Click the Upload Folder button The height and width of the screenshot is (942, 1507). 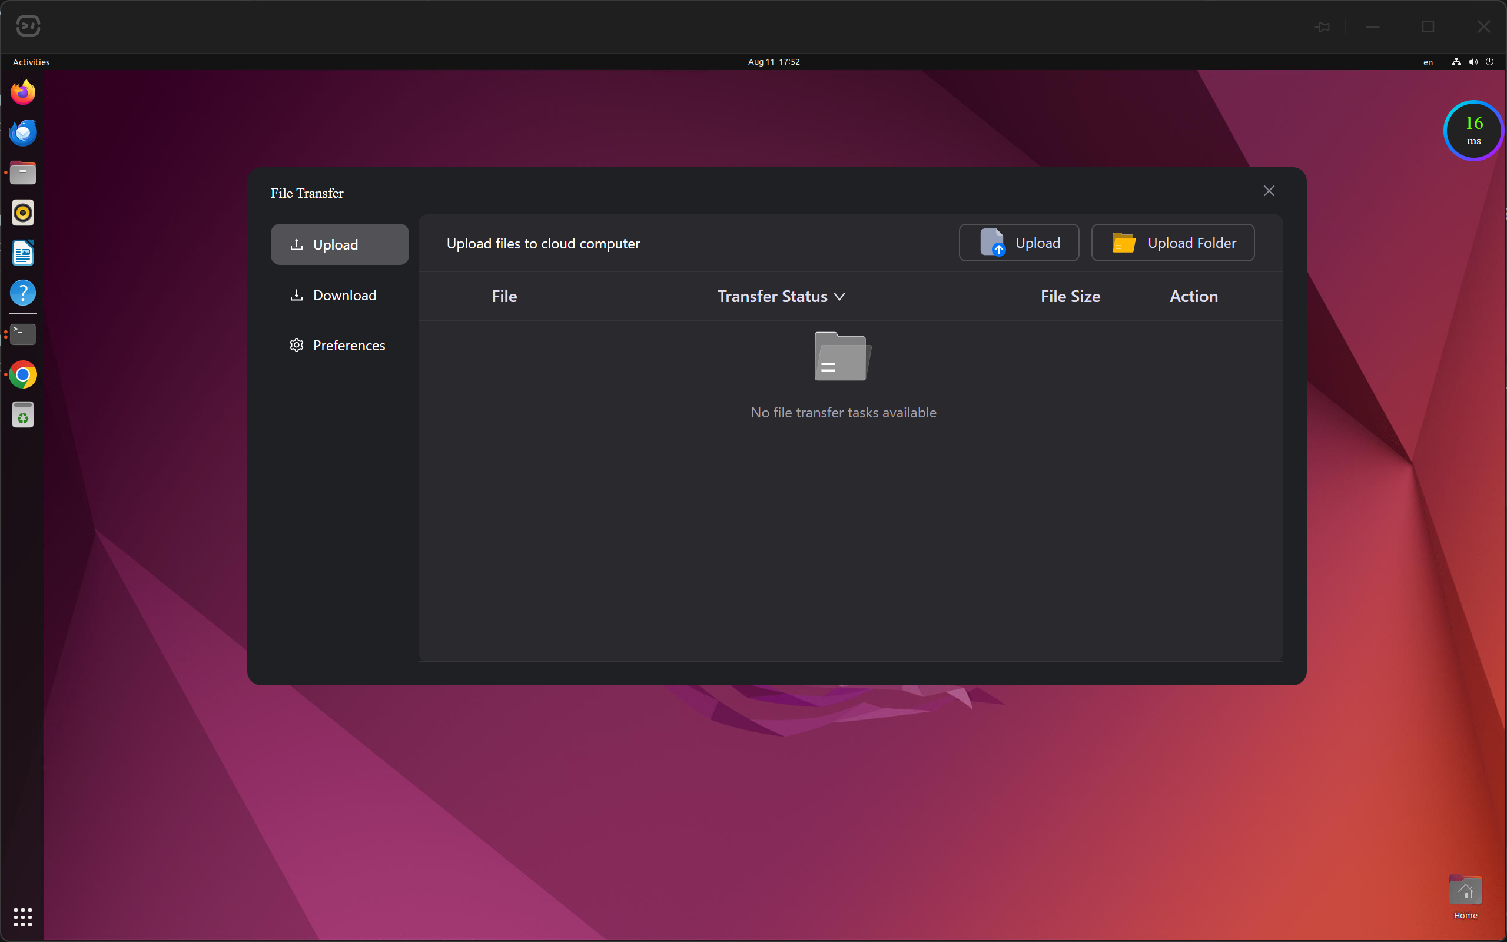pyautogui.click(x=1173, y=243)
